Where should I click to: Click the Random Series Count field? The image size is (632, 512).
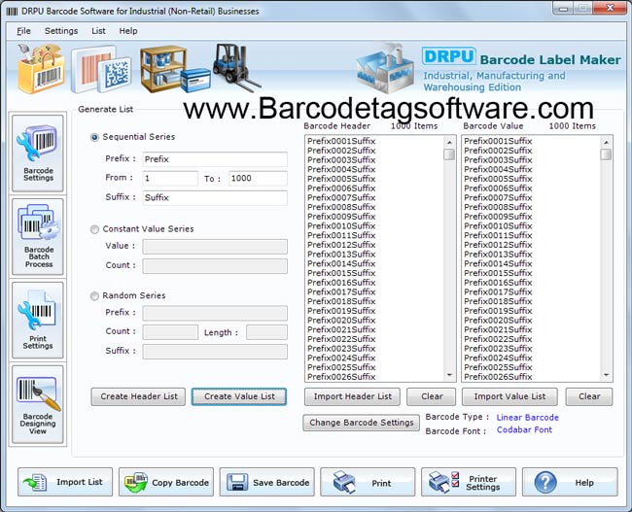(170, 332)
